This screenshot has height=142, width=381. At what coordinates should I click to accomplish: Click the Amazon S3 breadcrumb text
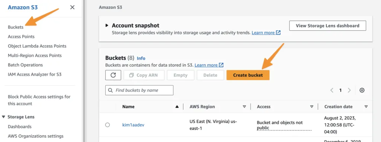[111, 7]
